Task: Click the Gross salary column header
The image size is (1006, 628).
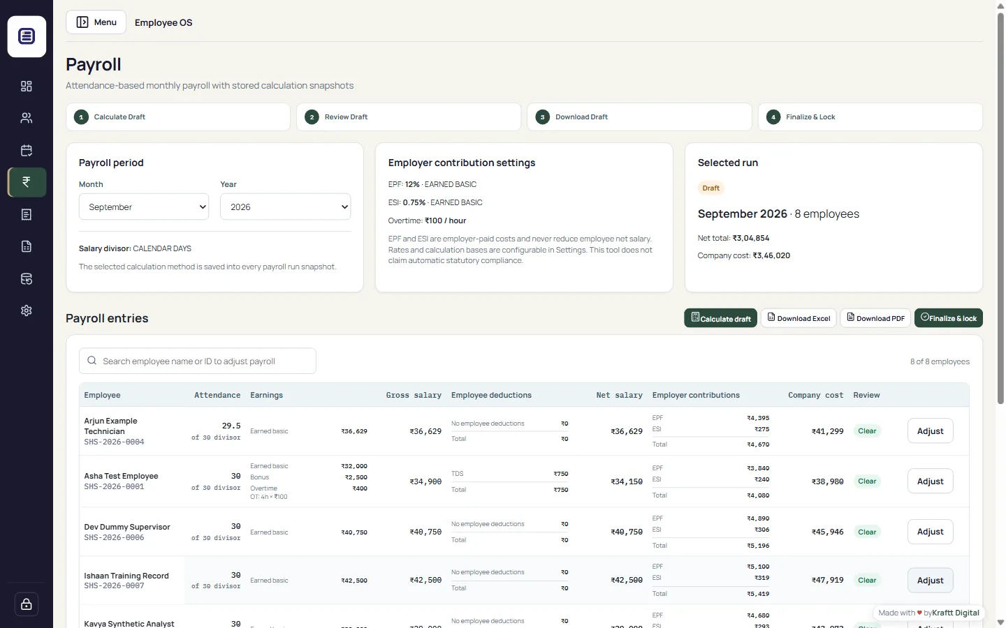Action: tap(414, 395)
